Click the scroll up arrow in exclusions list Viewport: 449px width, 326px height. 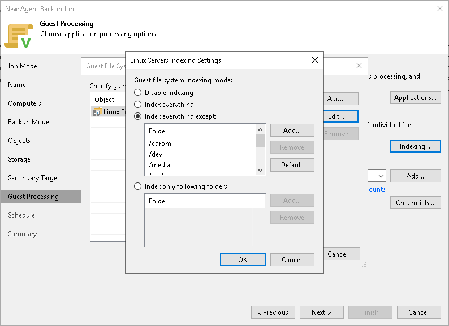(260, 129)
